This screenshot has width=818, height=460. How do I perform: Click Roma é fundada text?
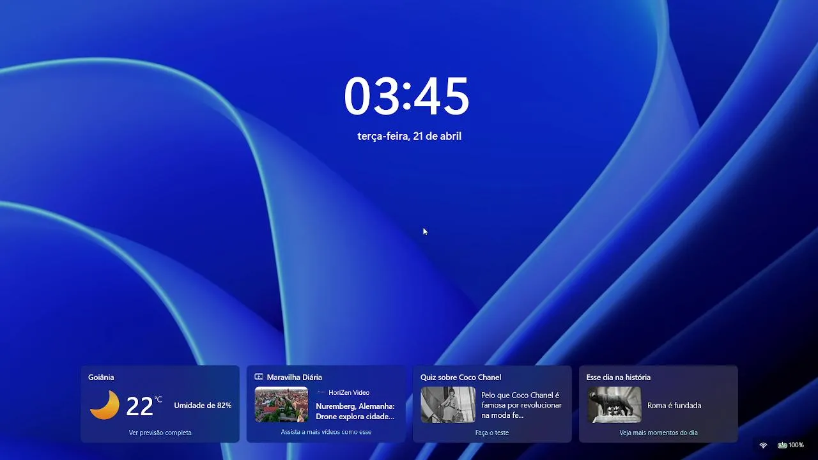click(x=674, y=406)
